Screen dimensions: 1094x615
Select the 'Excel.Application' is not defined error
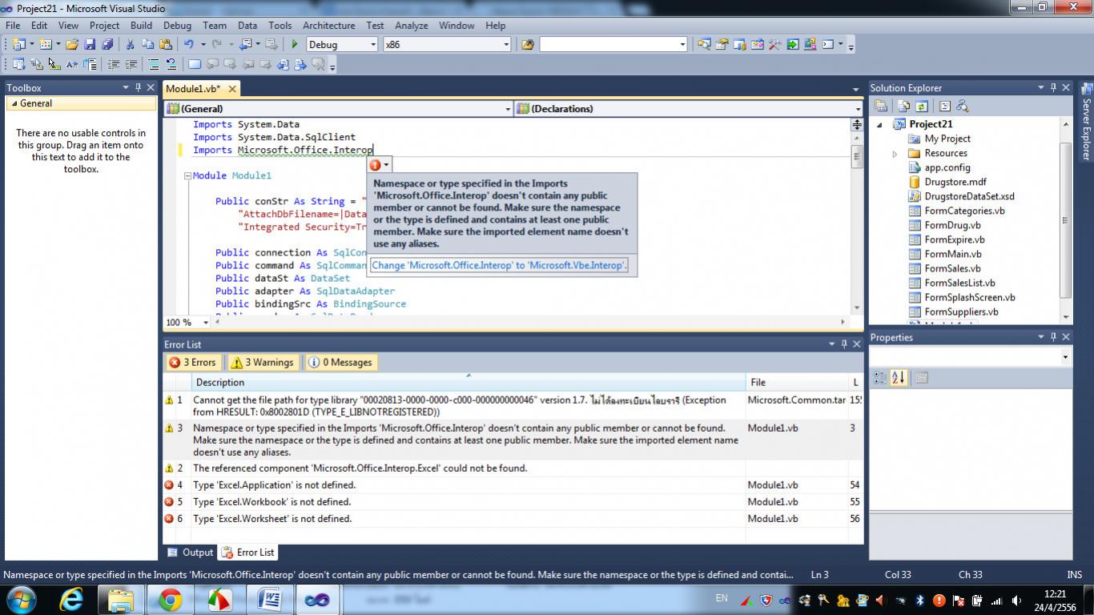coord(513,485)
